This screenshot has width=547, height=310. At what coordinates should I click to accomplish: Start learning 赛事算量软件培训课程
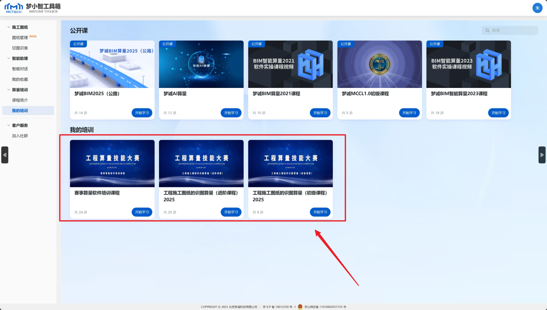point(142,212)
